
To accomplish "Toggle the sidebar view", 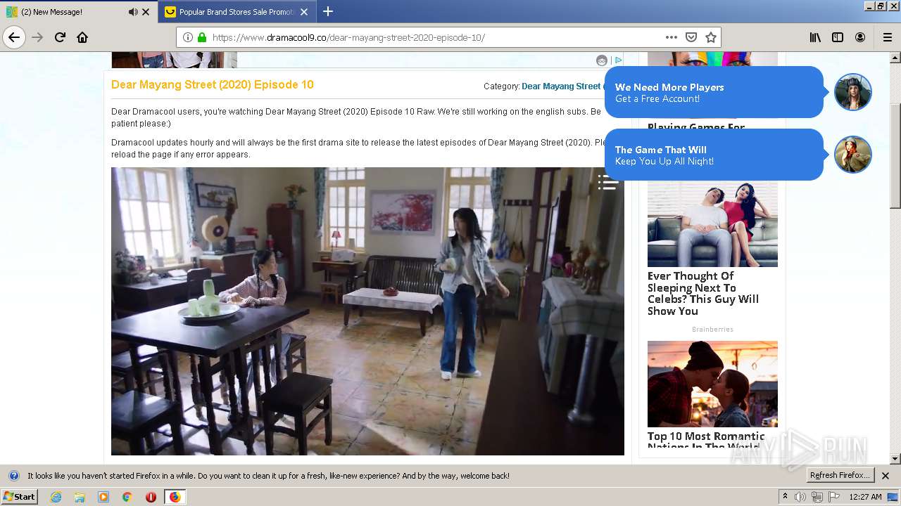I will 838,37.
